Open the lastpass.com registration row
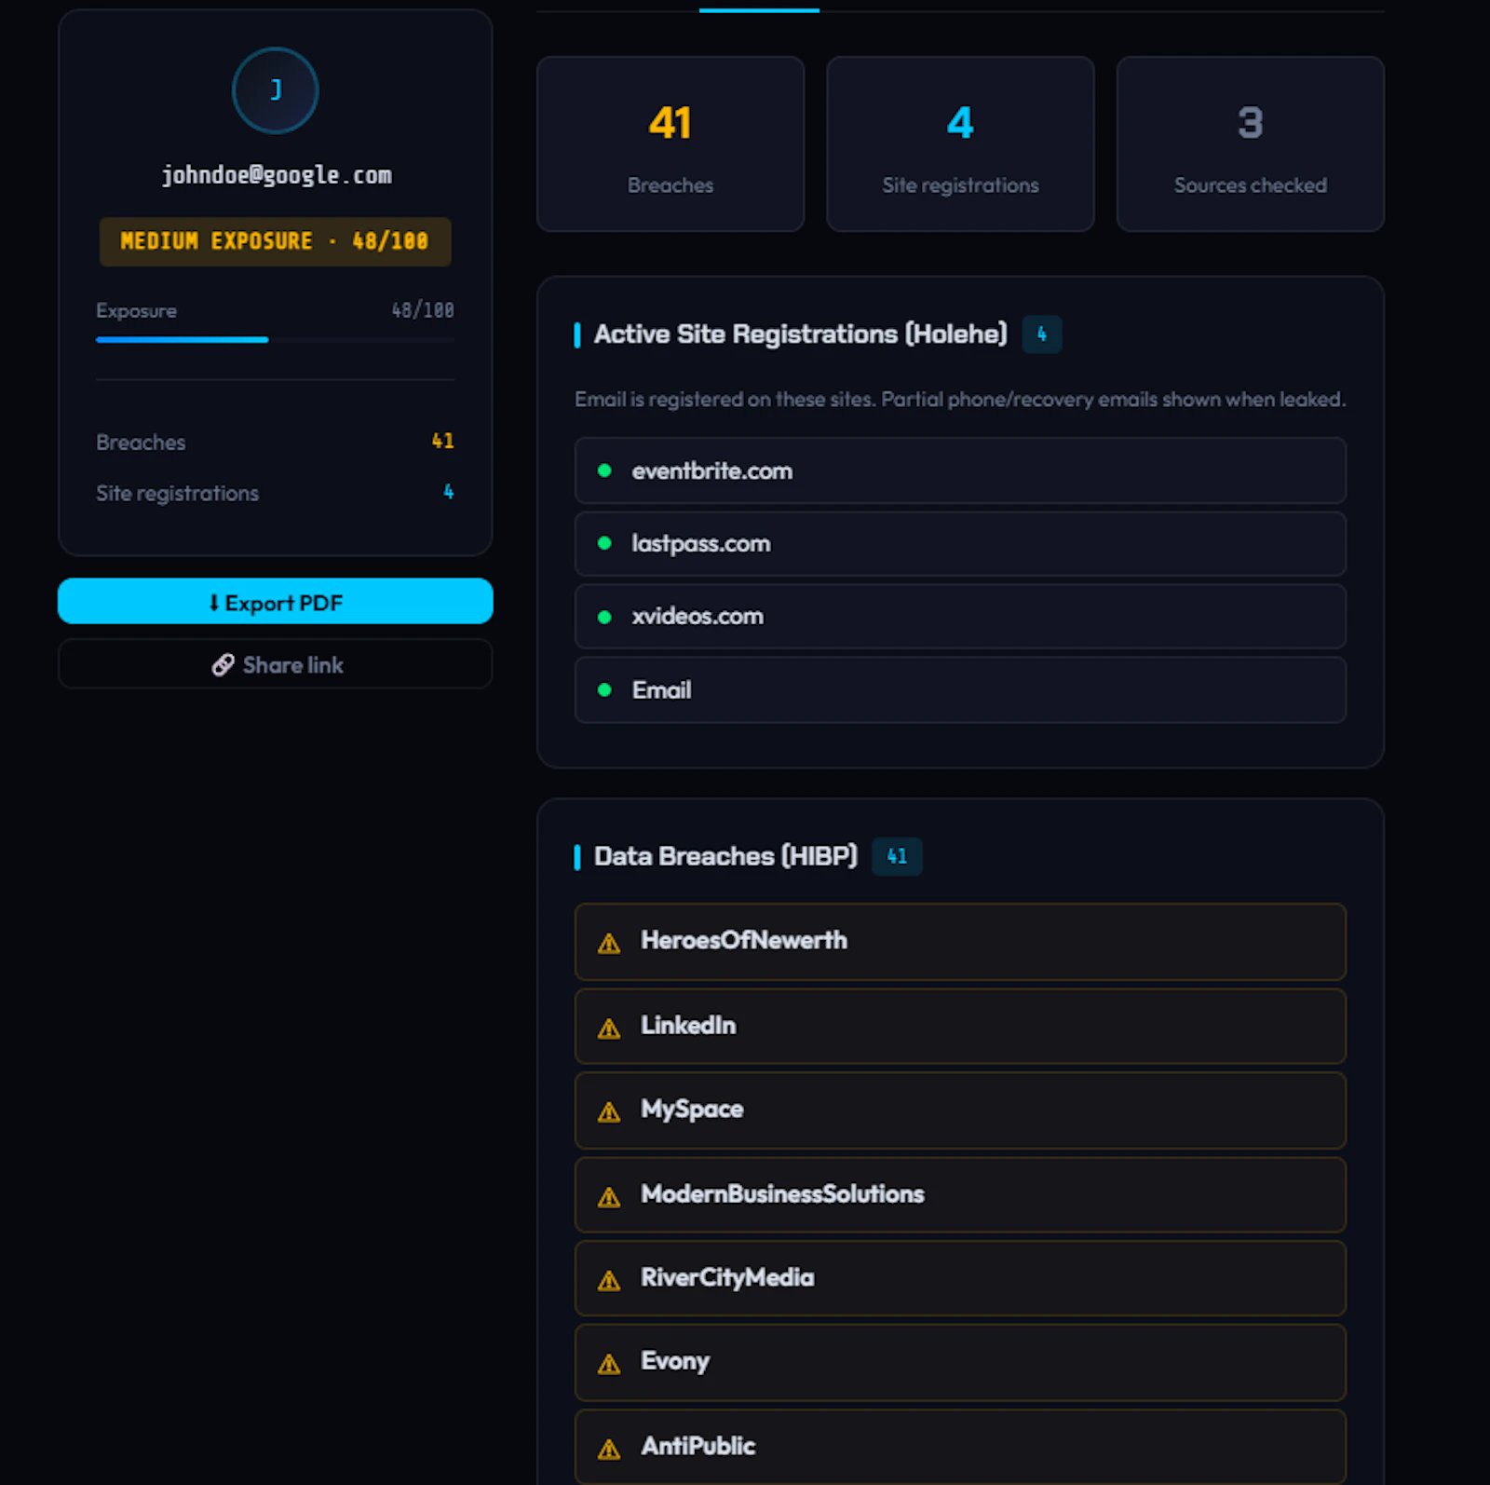Image resolution: width=1490 pixels, height=1485 pixels. (960, 543)
